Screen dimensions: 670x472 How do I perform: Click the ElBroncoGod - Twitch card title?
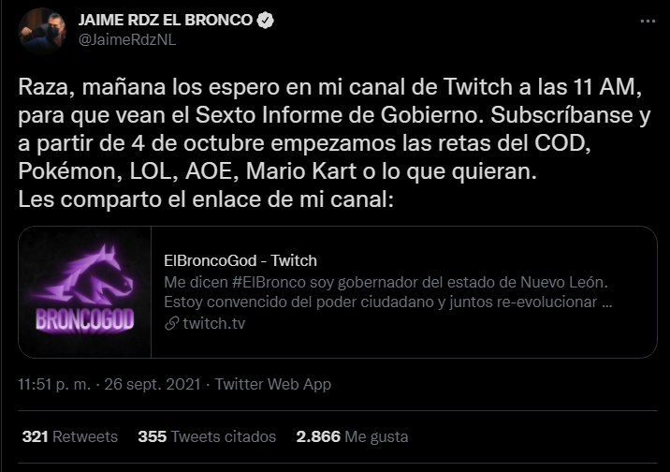[240, 260]
